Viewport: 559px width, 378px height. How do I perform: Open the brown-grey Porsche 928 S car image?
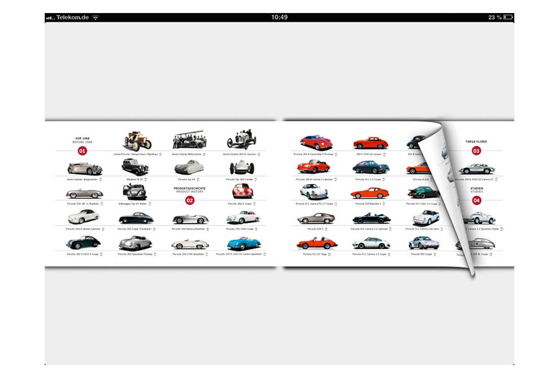[316, 218]
